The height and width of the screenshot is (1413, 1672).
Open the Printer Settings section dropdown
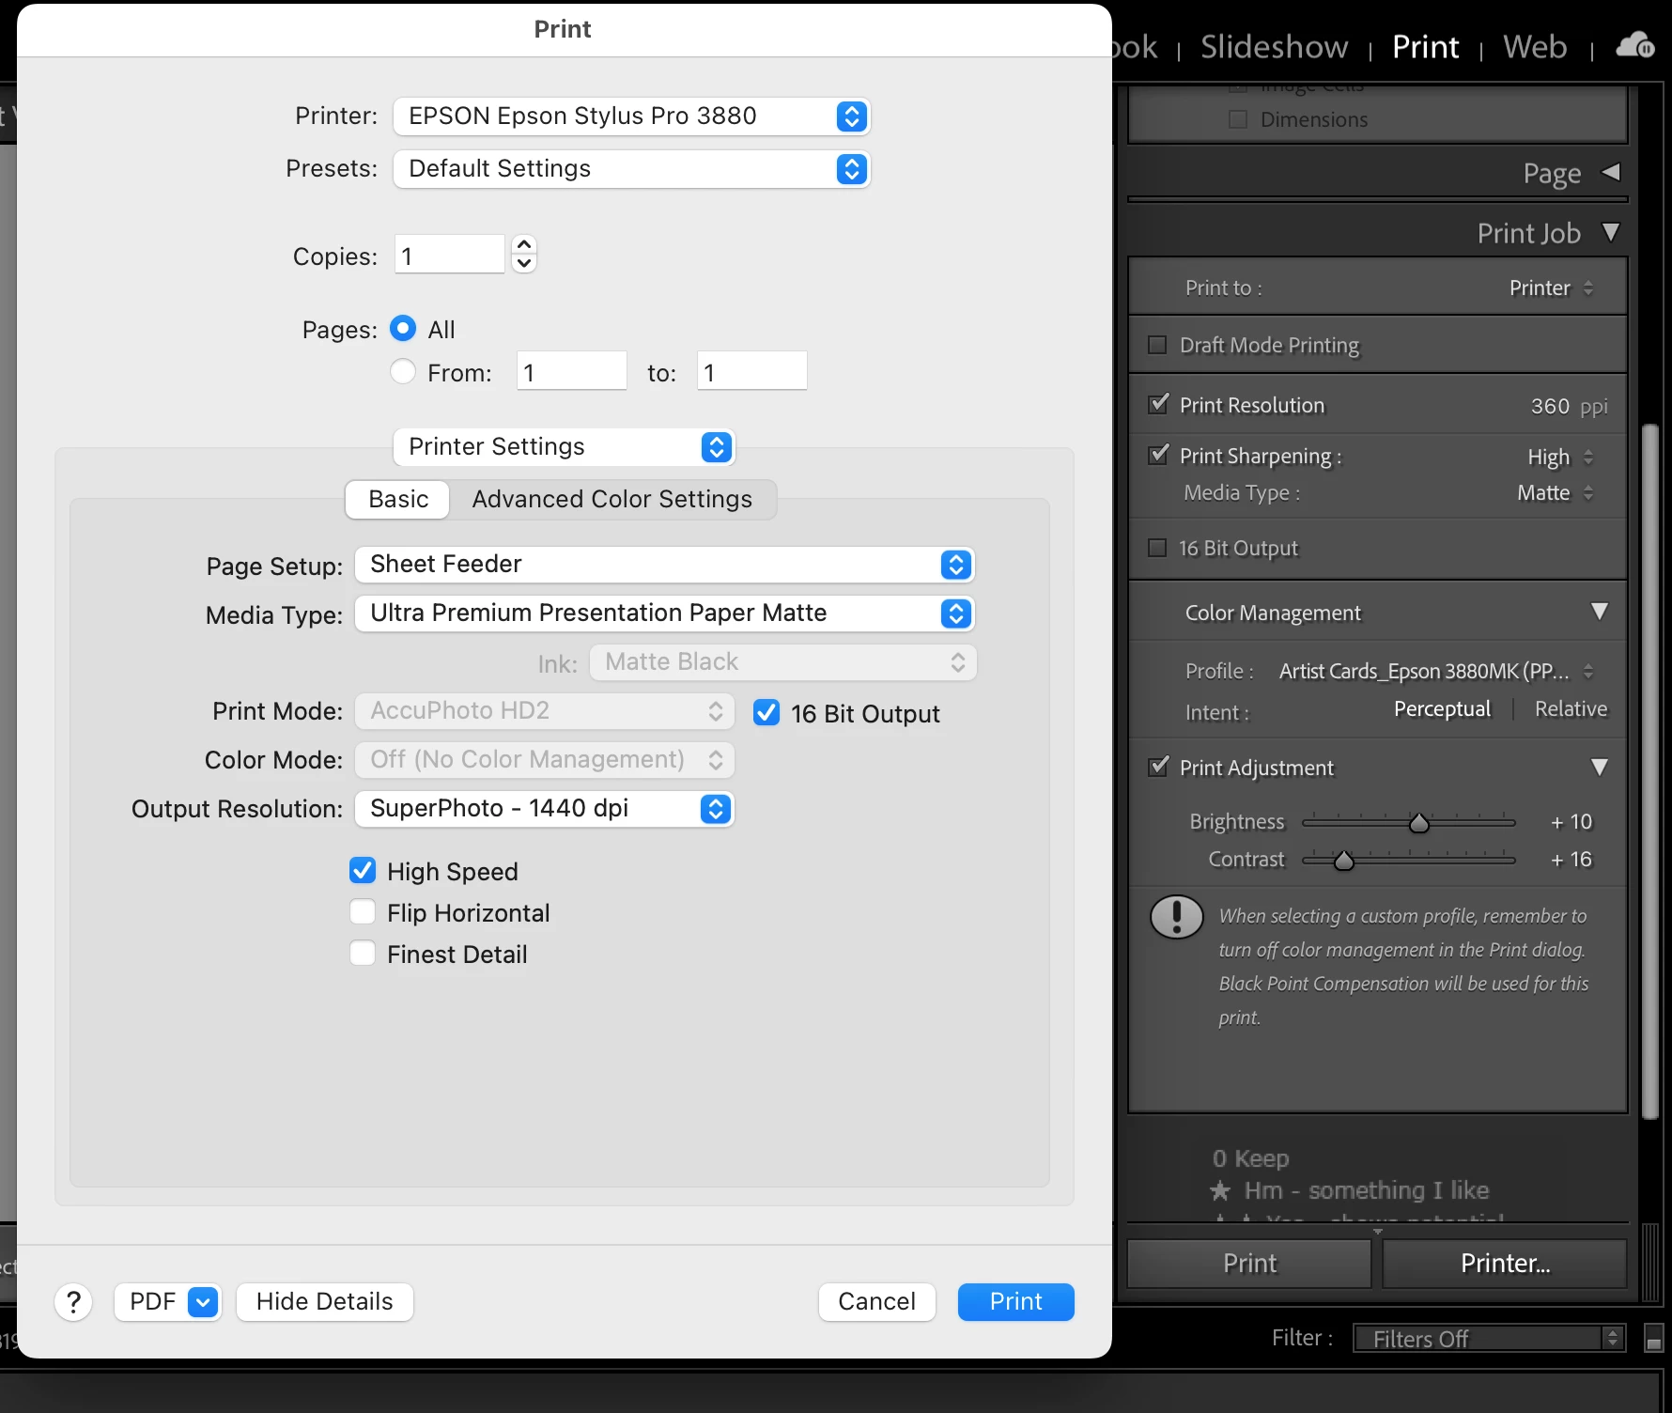click(564, 447)
